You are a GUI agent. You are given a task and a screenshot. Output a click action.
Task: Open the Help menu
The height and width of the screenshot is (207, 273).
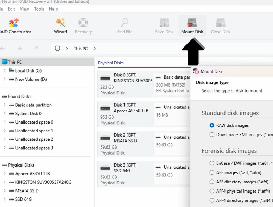(x=53, y=9)
